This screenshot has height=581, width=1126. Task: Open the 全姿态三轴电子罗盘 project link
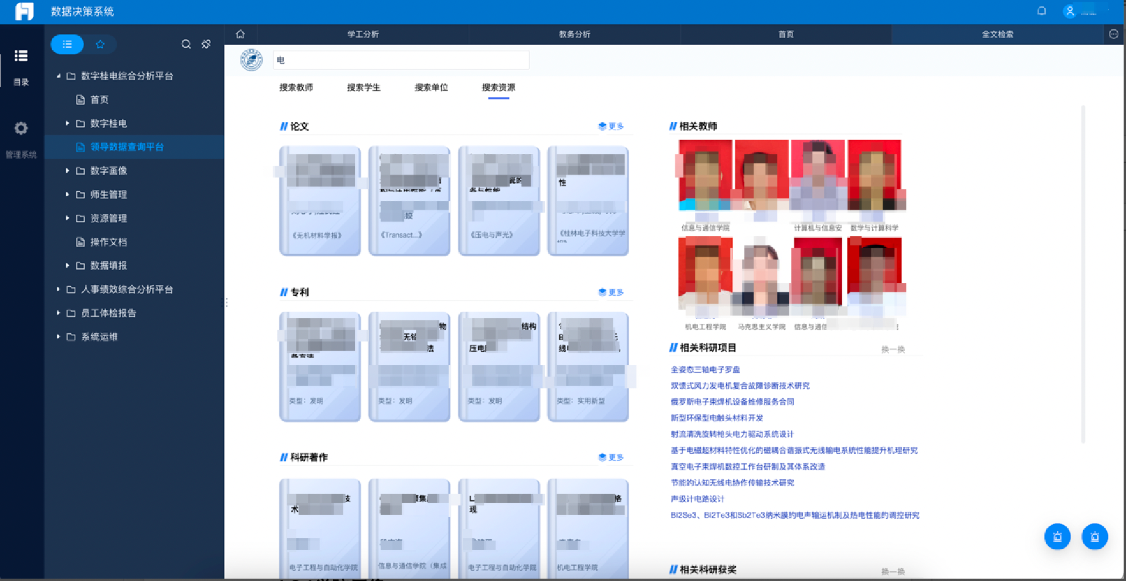tap(705, 370)
